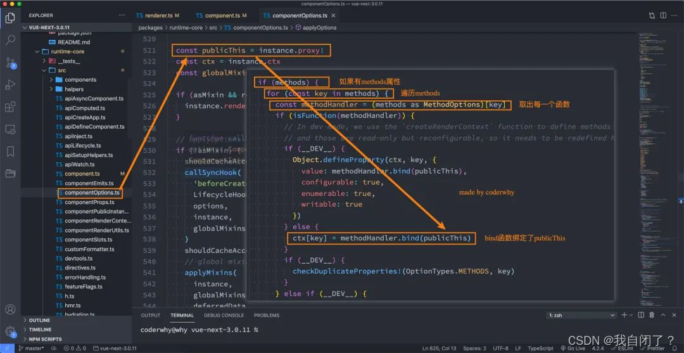684x353 pixels.
Task: Open launch profile dropdown next to plus
Action: (631, 315)
